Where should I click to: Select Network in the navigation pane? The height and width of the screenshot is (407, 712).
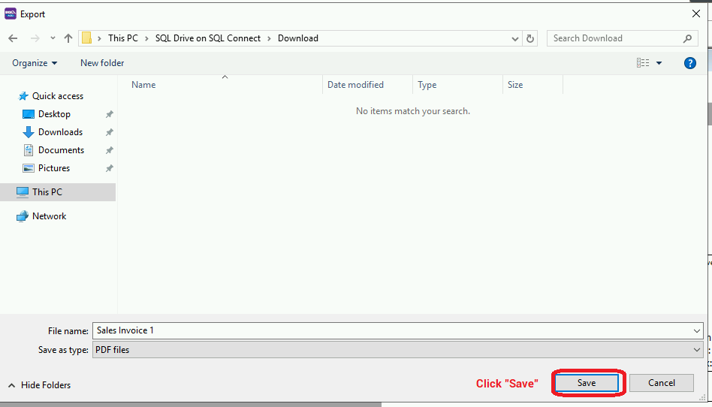[x=41, y=216]
